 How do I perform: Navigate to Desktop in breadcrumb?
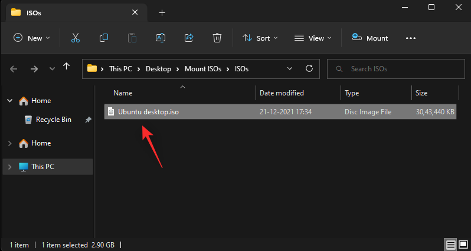[x=158, y=69]
